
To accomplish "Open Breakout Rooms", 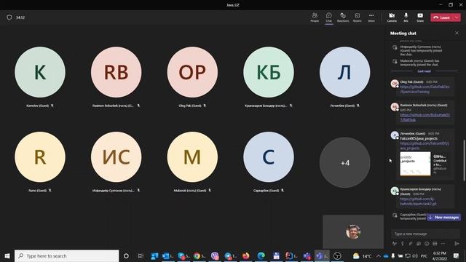I will (x=358, y=17).
